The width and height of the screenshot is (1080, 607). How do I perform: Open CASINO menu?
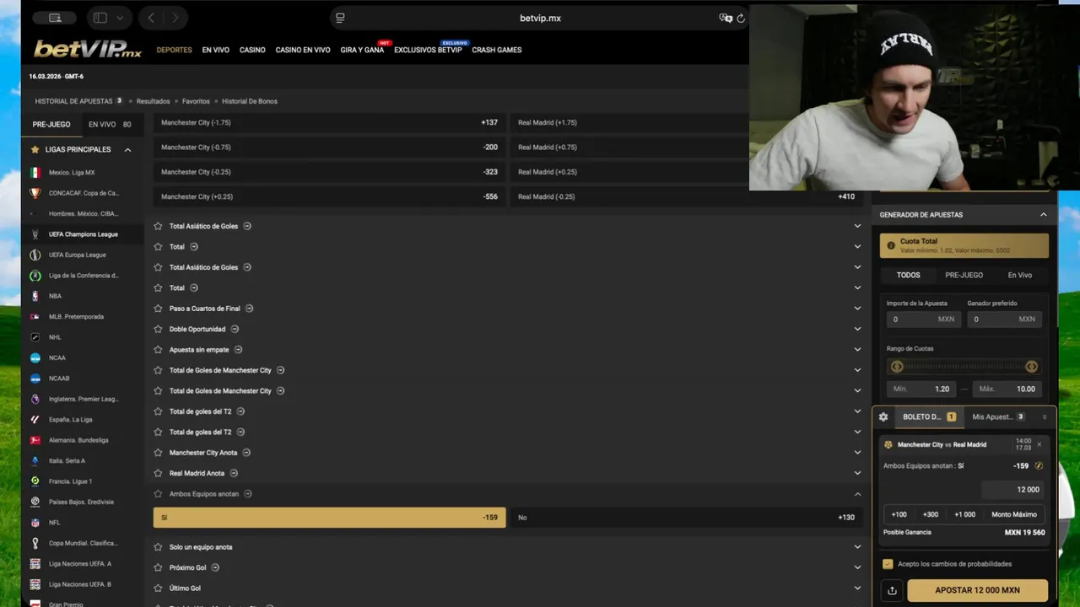[252, 50]
